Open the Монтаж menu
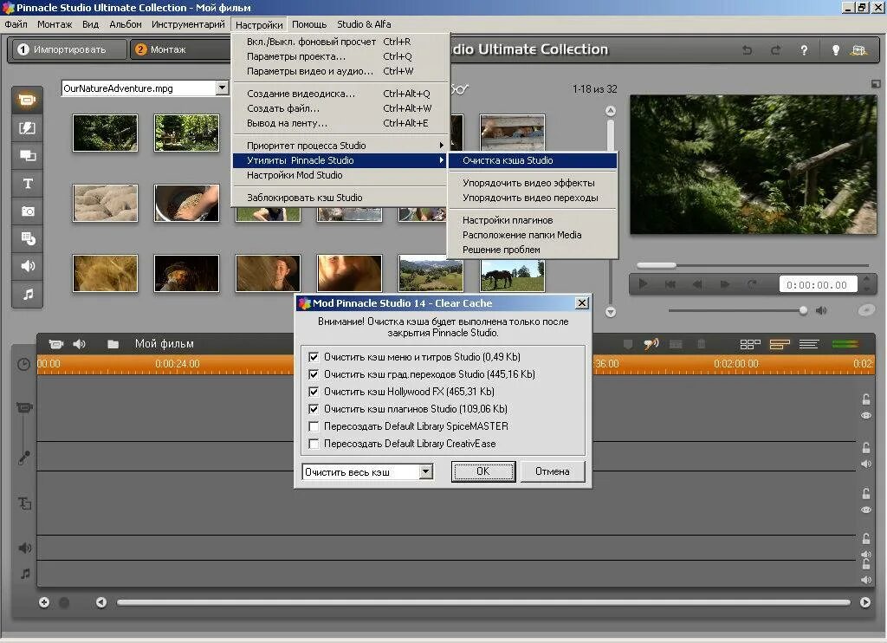The width and height of the screenshot is (887, 643). coord(55,24)
